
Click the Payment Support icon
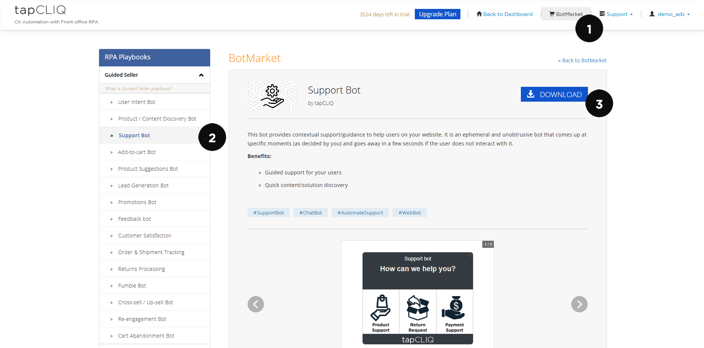(455, 312)
